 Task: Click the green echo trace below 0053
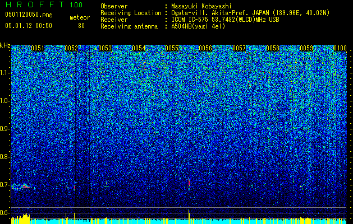[x=106, y=185]
